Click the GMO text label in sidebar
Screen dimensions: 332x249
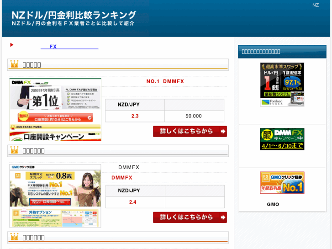click(x=273, y=205)
